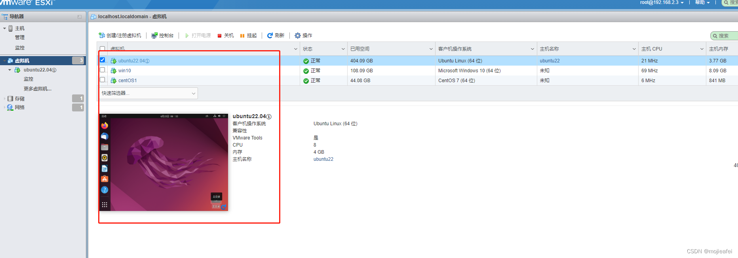Click the red 关机 power off button
Viewport: 738px width, 258px height.
[x=226, y=36]
